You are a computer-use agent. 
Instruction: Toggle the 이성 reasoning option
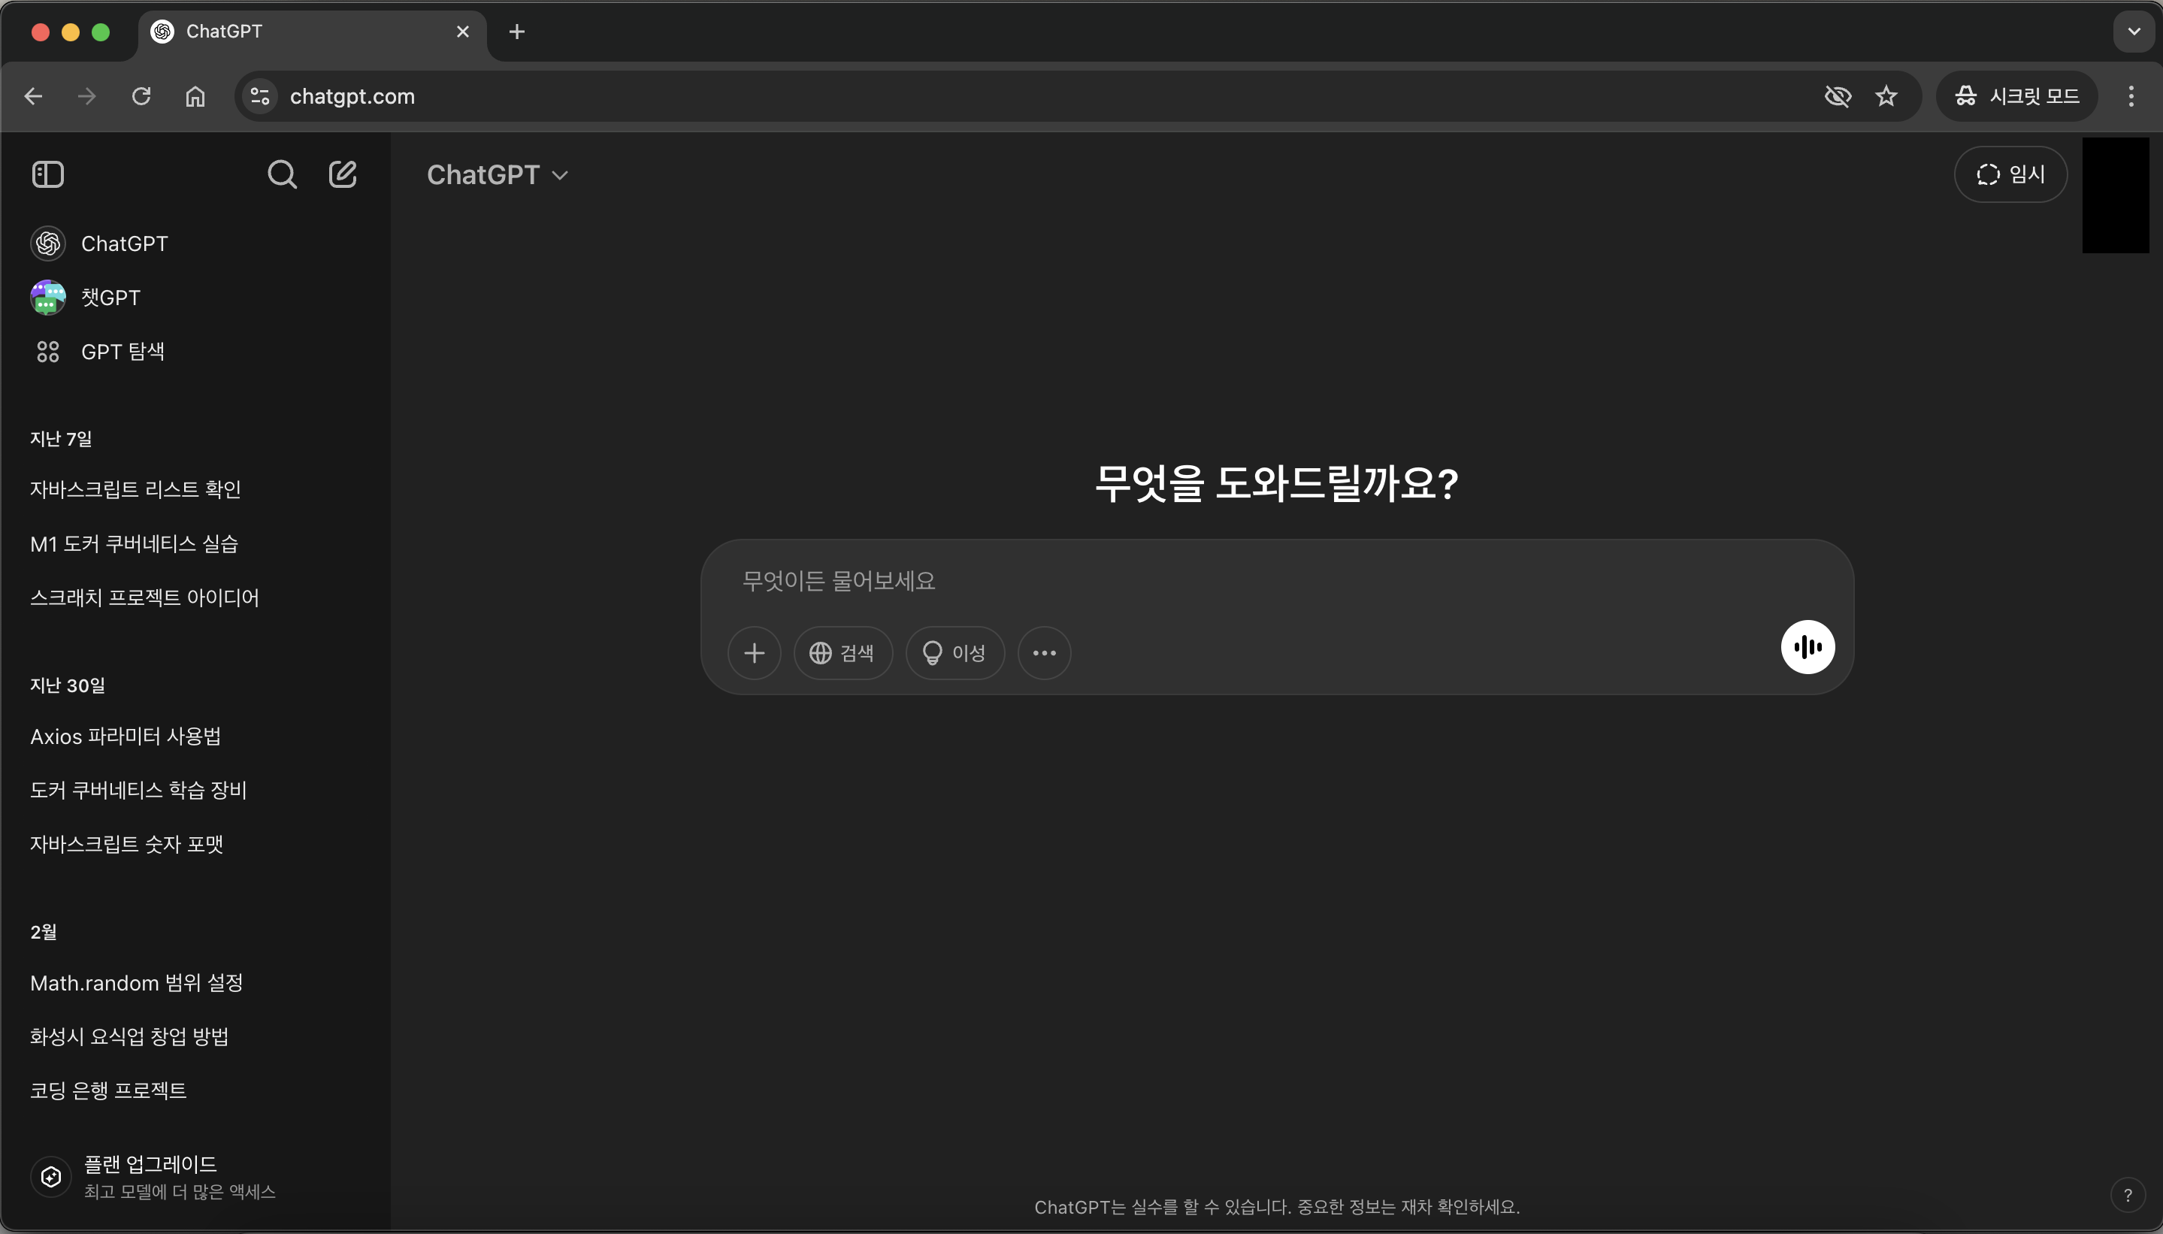tap(954, 653)
